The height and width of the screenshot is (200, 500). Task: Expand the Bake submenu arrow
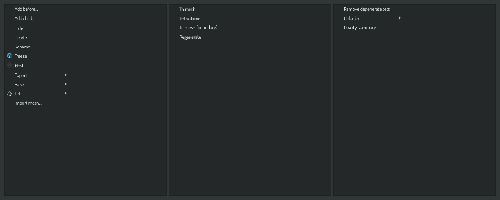coord(65,84)
